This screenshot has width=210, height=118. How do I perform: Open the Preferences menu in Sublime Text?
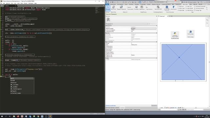[x=31, y=3]
